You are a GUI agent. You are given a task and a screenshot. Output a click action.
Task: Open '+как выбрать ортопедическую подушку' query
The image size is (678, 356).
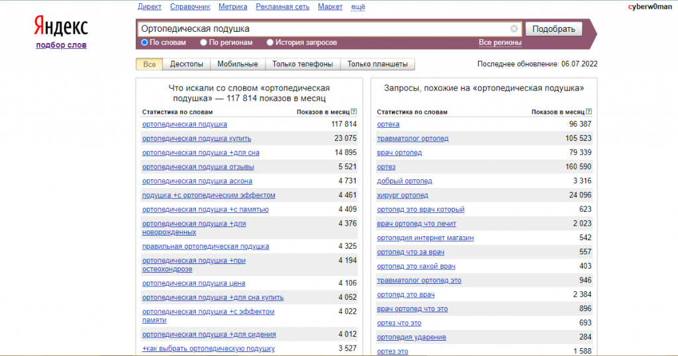pos(209,349)
